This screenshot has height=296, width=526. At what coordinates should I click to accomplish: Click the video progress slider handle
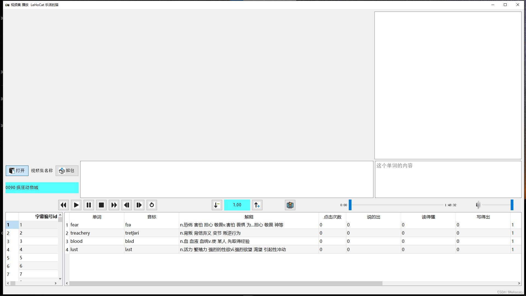pyautogui.click(x=350, y=205)
